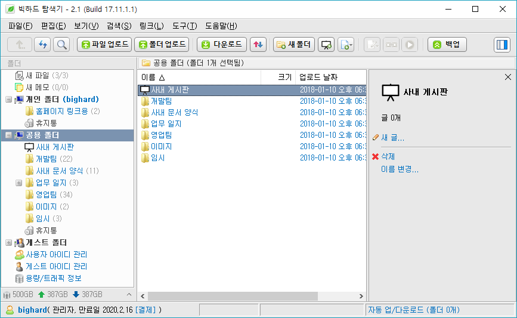Image resolution: width=517 pixels, height=318 pixels.
Task: Click 이름 변경... link in detail panel
Action: tap(400, 169)
